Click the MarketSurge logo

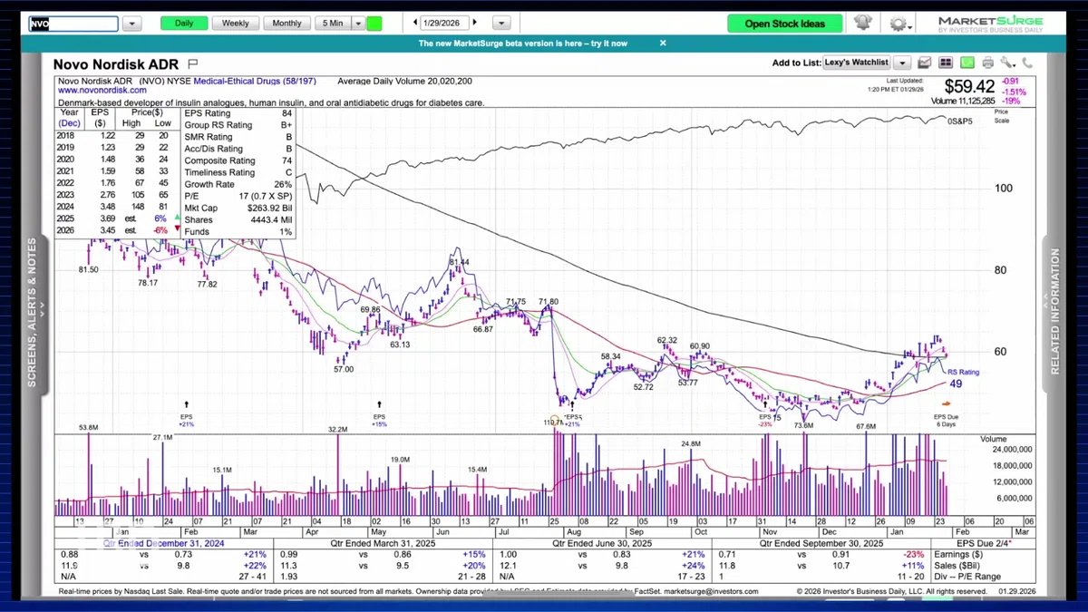(x=990, y=24)
